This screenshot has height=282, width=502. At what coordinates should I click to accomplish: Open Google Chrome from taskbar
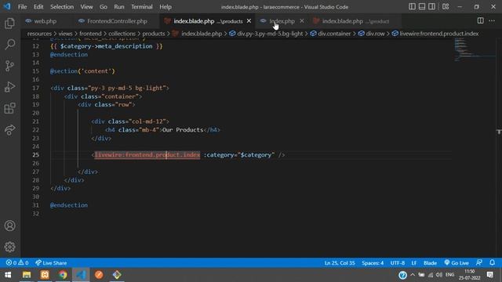63,275
